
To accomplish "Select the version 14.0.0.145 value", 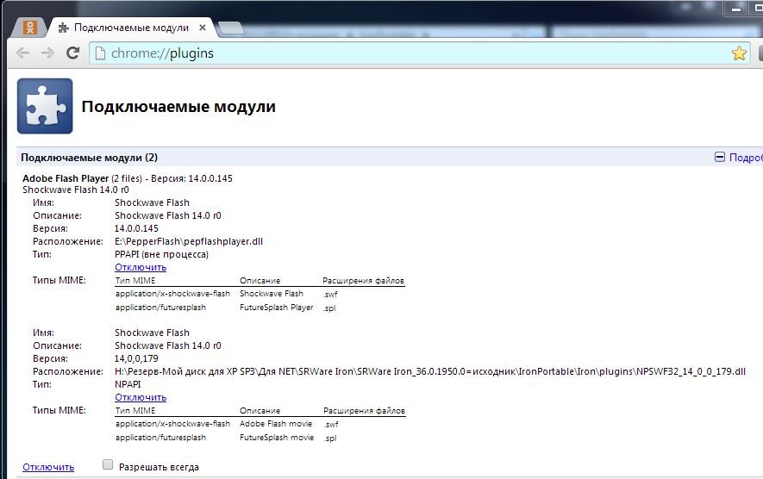I will click(x=136, y=228).
